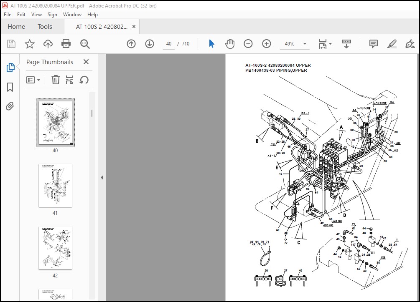Select page 40 thumbnail
The height and width of the screenshot is (302, 420).
click(x=56, y=123)
